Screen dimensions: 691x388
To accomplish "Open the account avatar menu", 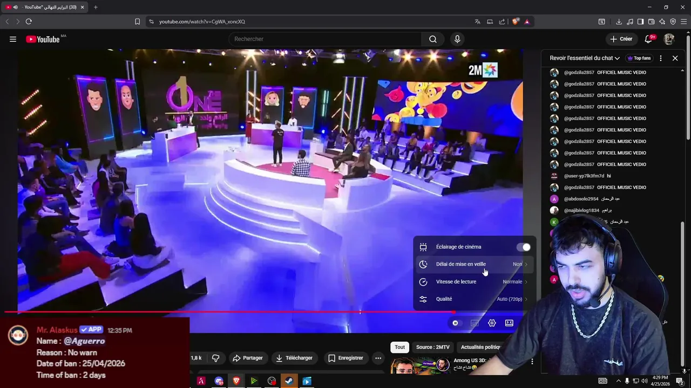I will coord(669,39).
